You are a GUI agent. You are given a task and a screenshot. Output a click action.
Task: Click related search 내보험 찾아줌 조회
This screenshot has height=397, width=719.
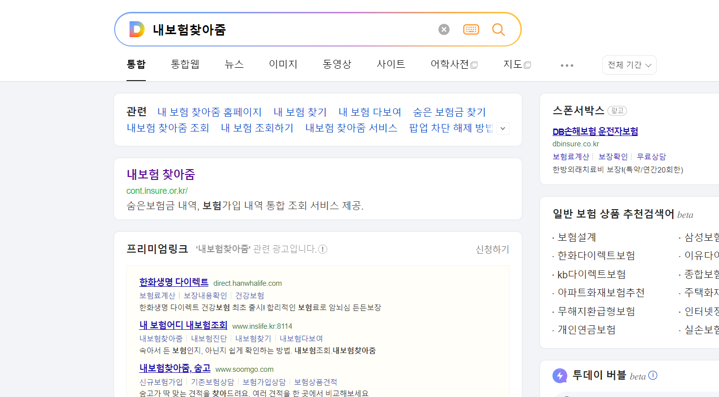(x=168, y=128)
